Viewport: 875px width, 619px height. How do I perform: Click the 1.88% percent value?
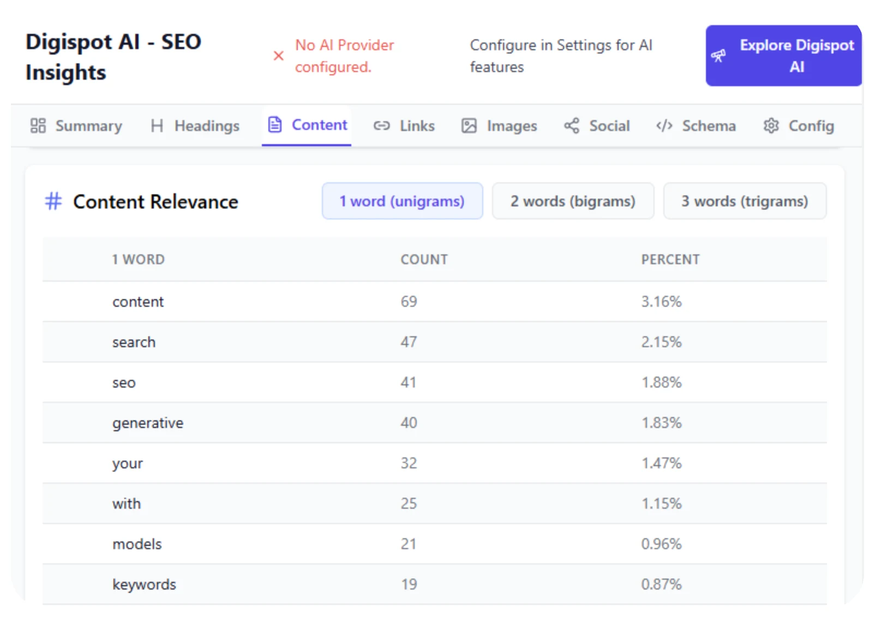pos(661,383)
